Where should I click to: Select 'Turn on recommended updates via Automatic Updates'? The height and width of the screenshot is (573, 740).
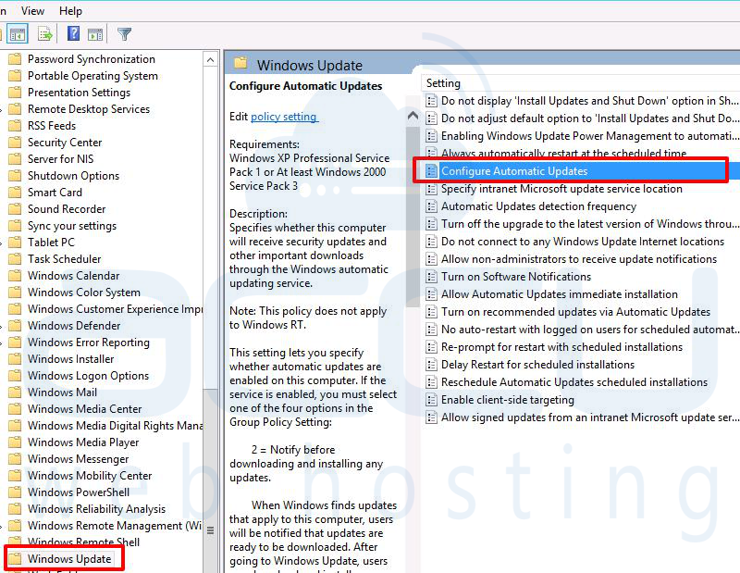[575, 312]
